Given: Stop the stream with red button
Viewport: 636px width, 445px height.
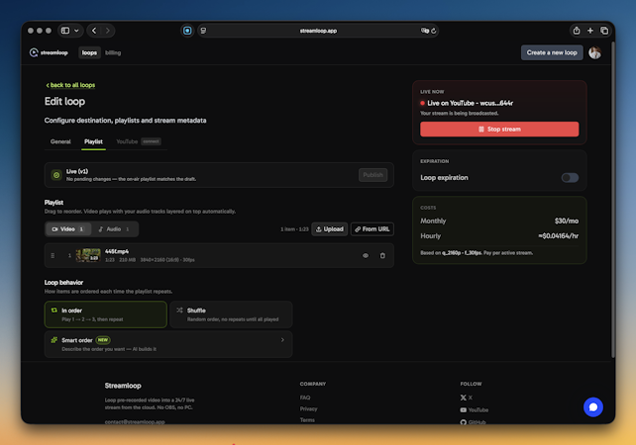Looking at the screenshot, I should [x=499, y=130].
